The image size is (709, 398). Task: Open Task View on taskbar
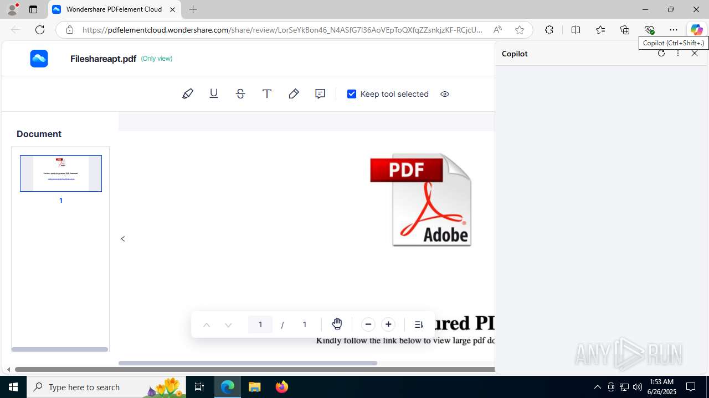point(199,387)
